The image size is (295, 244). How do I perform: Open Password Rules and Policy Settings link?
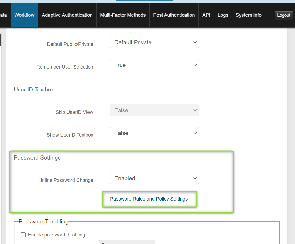(149, 199)
